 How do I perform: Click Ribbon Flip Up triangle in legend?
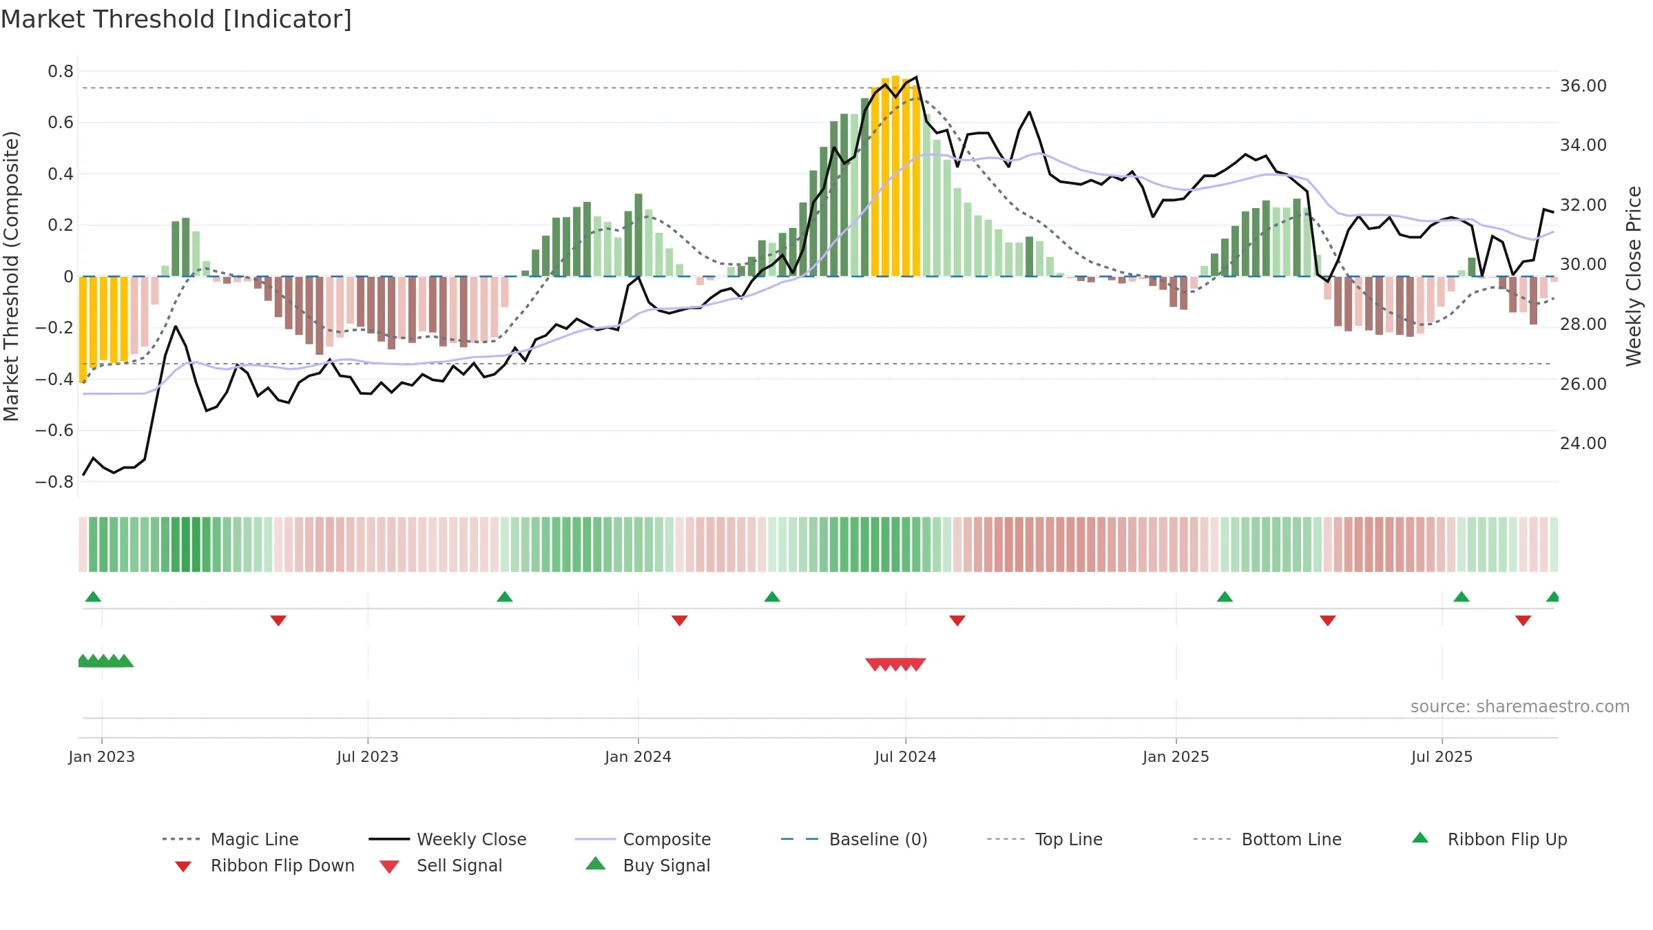pyautogui.click(x=1420, y=838)
